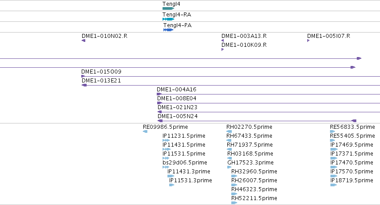The image size is (380, 205).
Task: Select the Tengl4-PA protein glyph
Action: pos(168,30)
